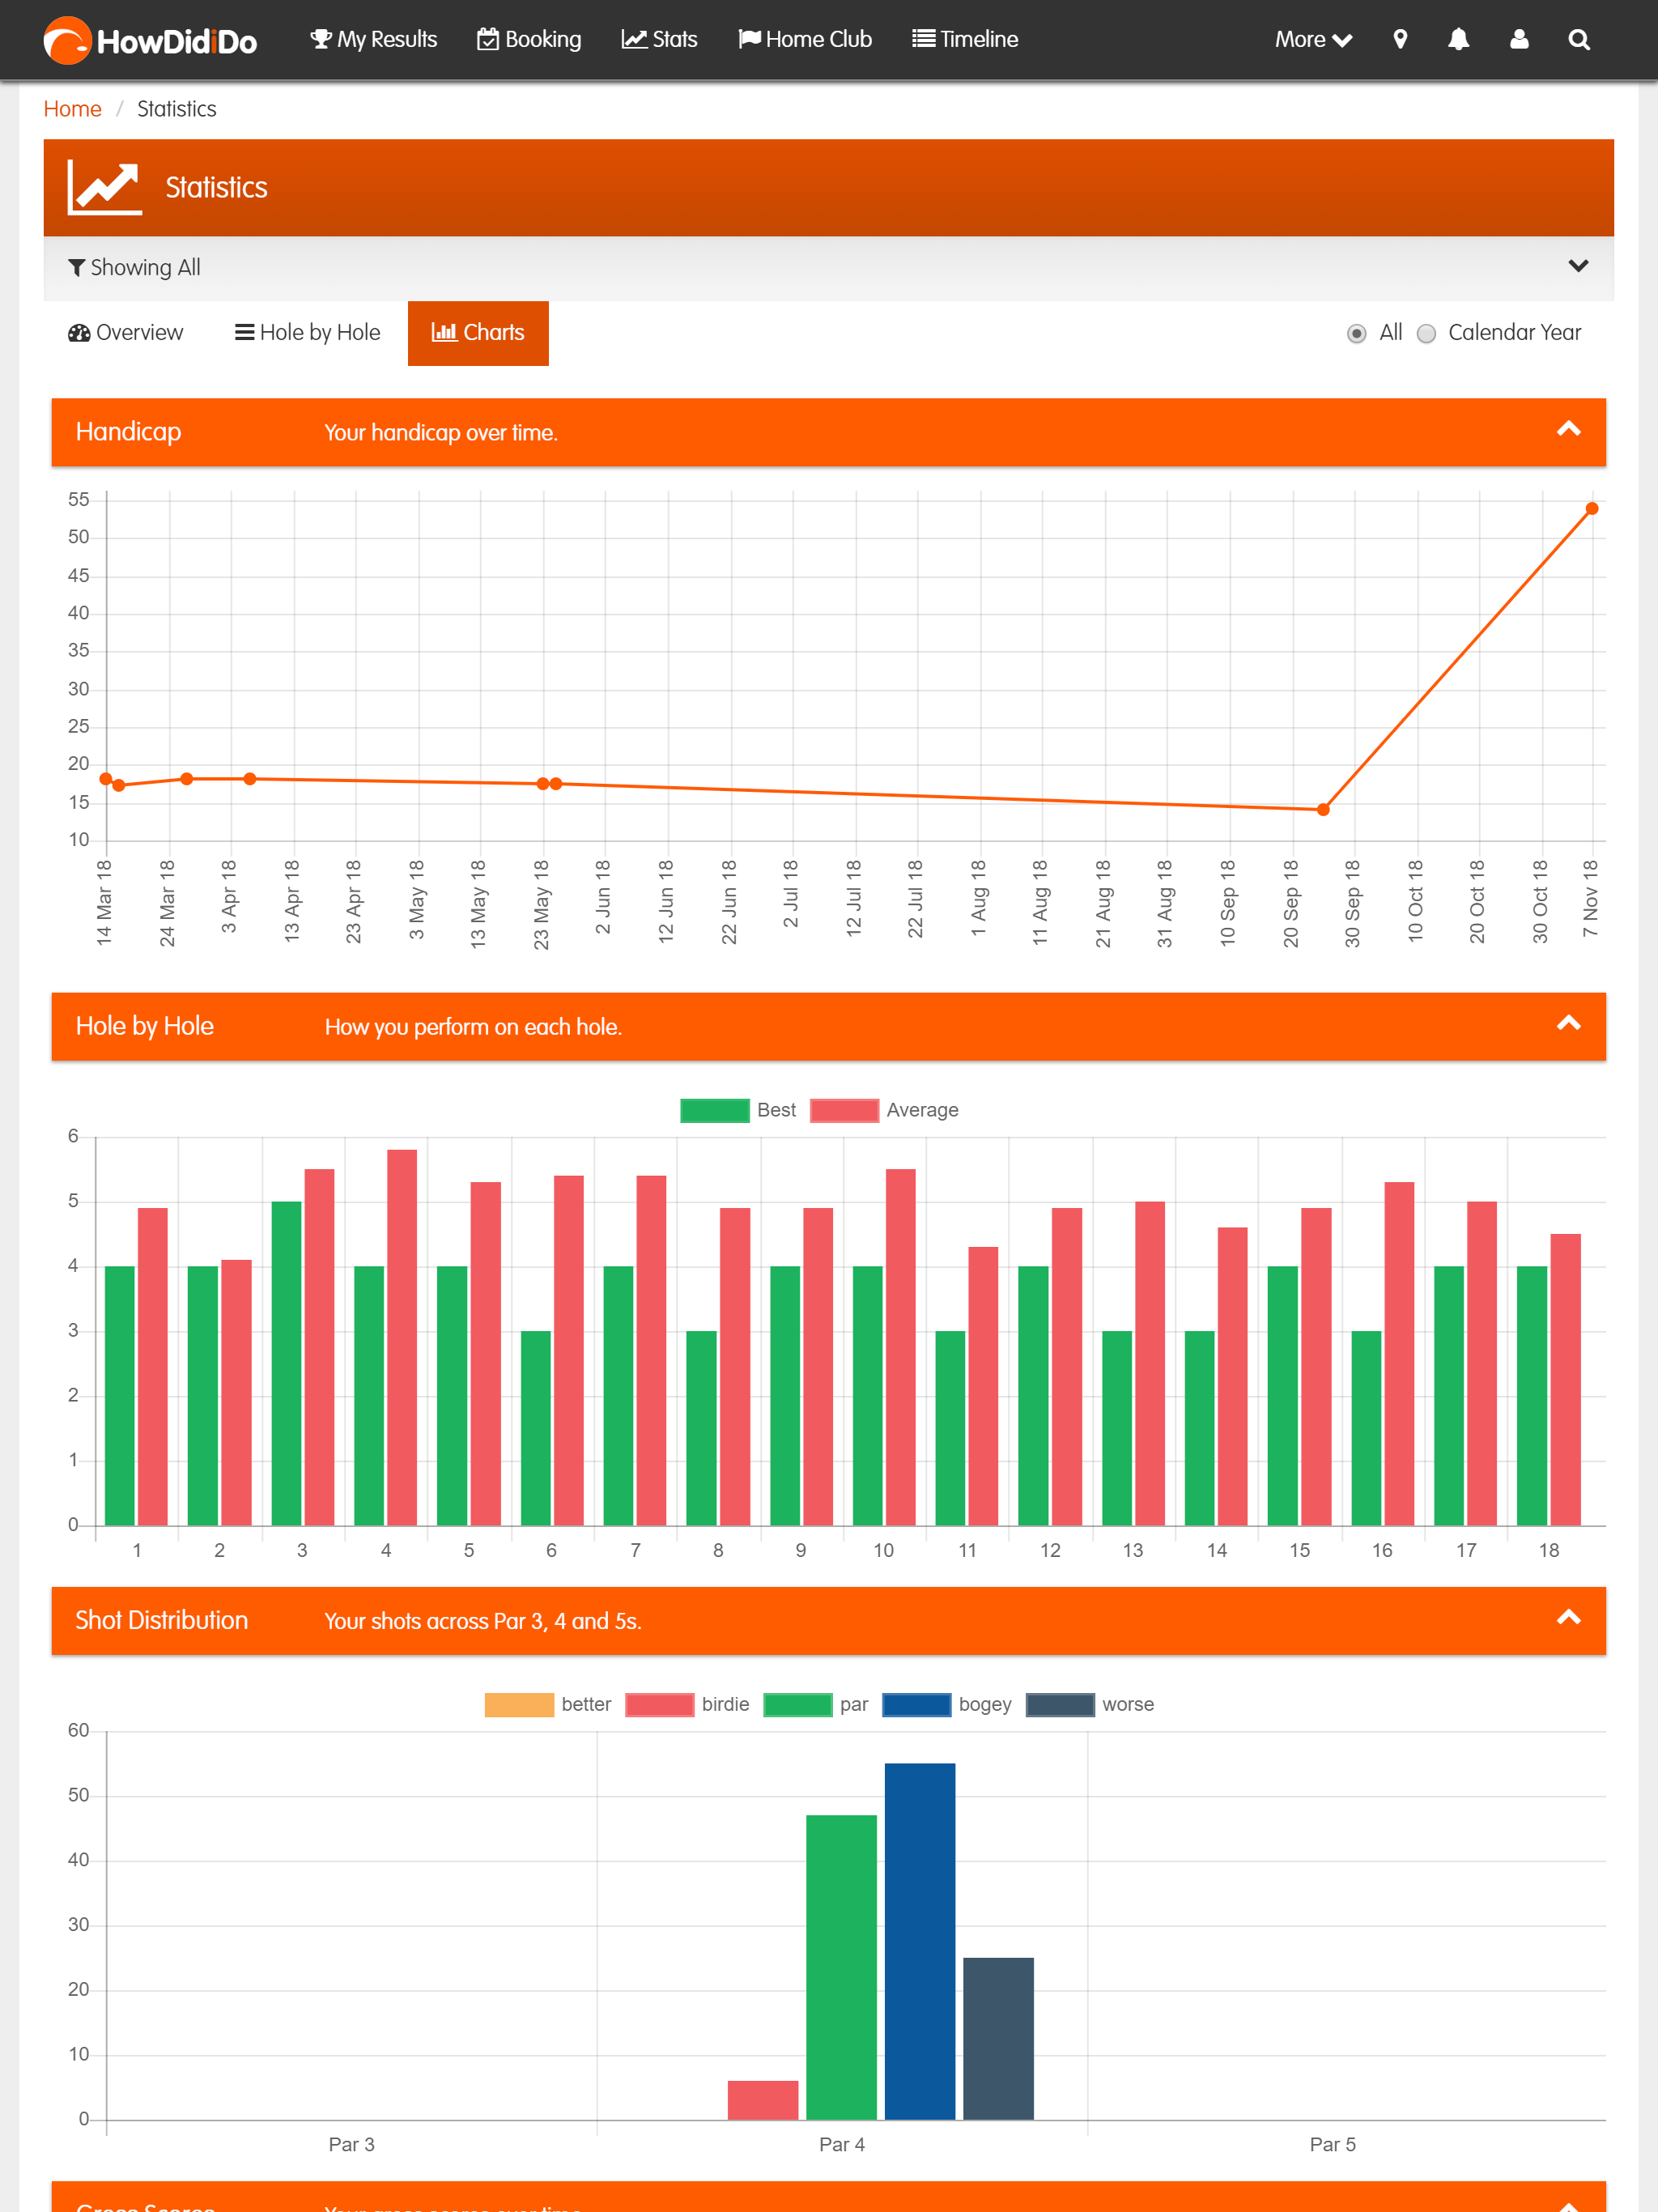Click the Showing All filter funnel icon

(76, 267)
